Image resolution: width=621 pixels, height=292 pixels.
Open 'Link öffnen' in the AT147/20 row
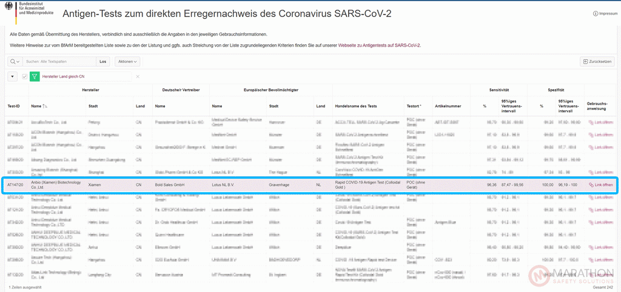(601, 185)
